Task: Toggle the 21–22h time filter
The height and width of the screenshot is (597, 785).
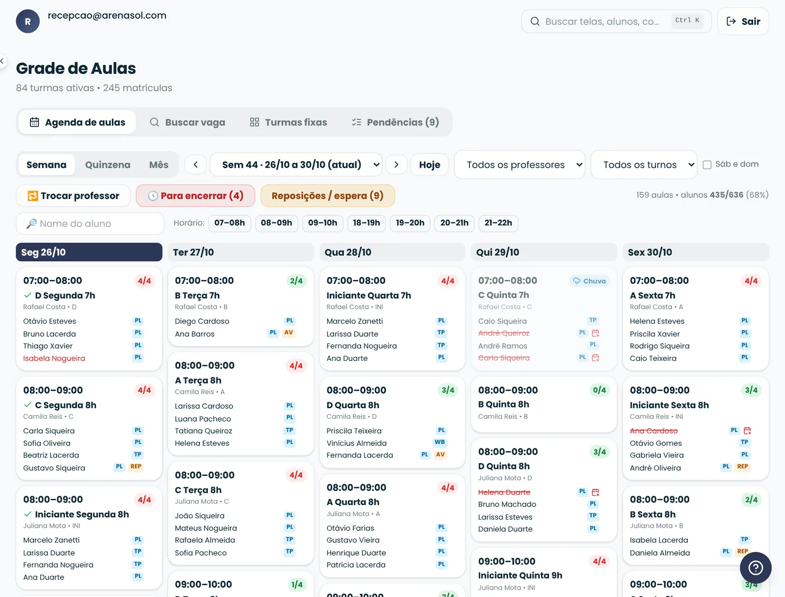Action: click(498, 223)
